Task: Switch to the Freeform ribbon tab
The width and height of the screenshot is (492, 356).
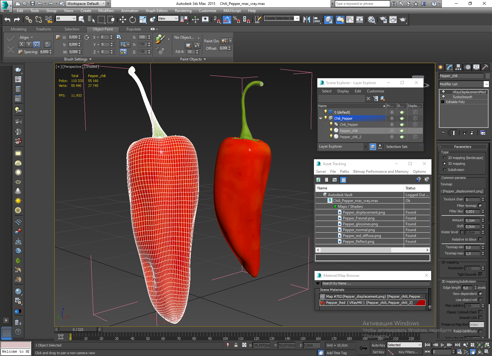Action: [x=44, y=29]
